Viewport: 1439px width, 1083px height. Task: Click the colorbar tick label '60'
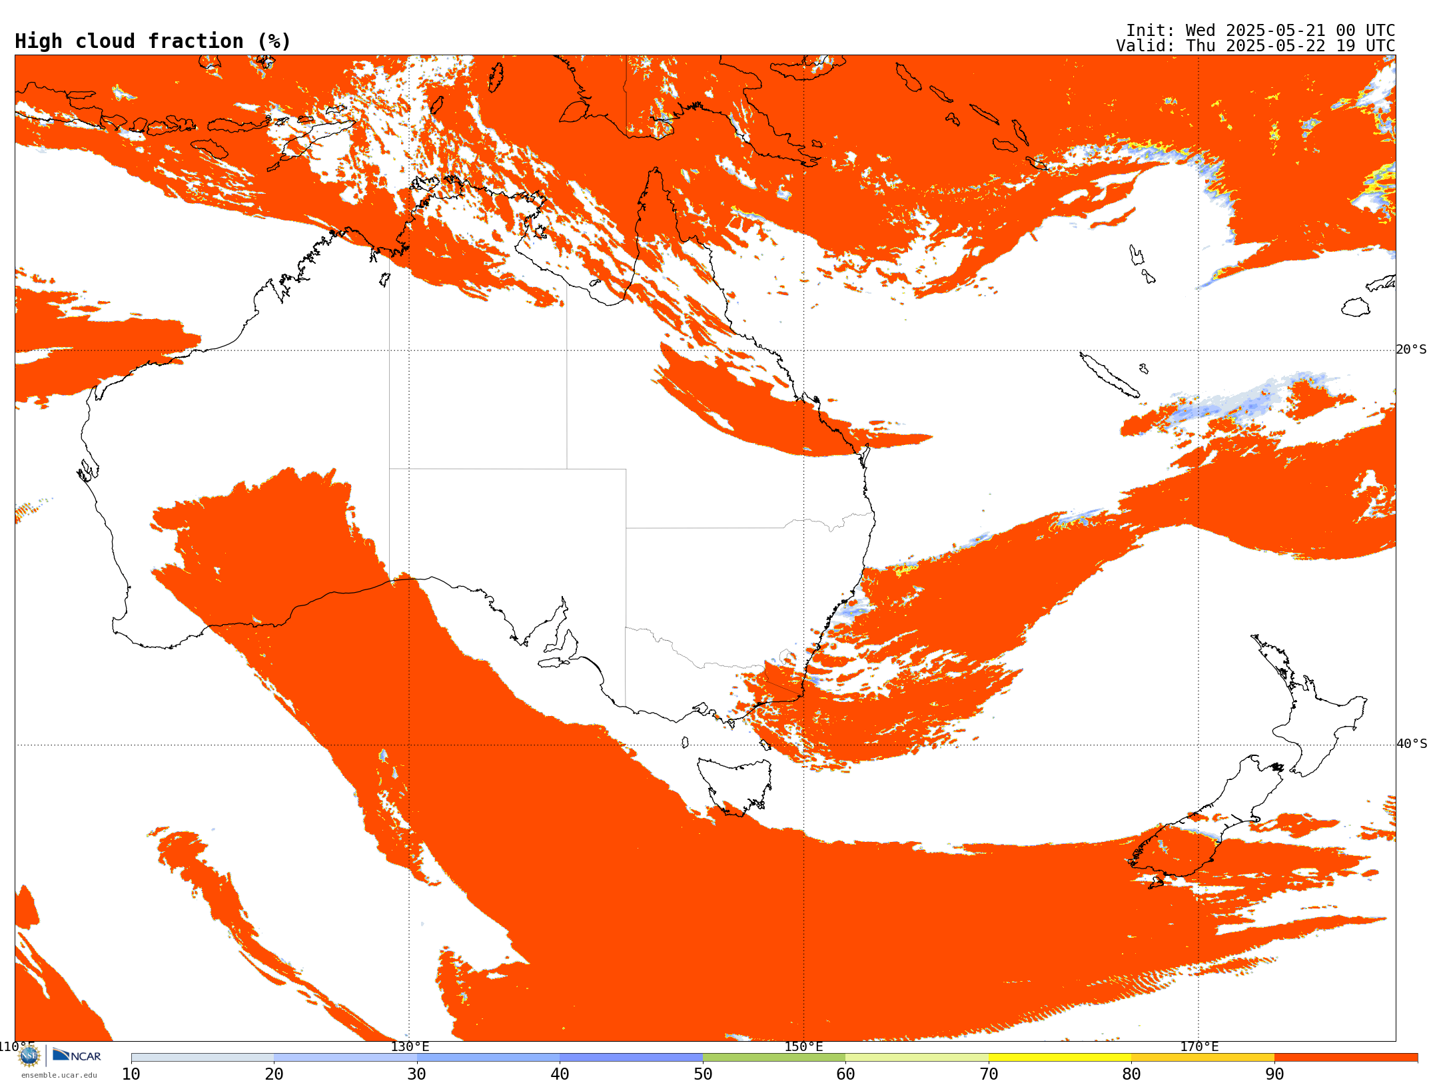pos(845,1074)
